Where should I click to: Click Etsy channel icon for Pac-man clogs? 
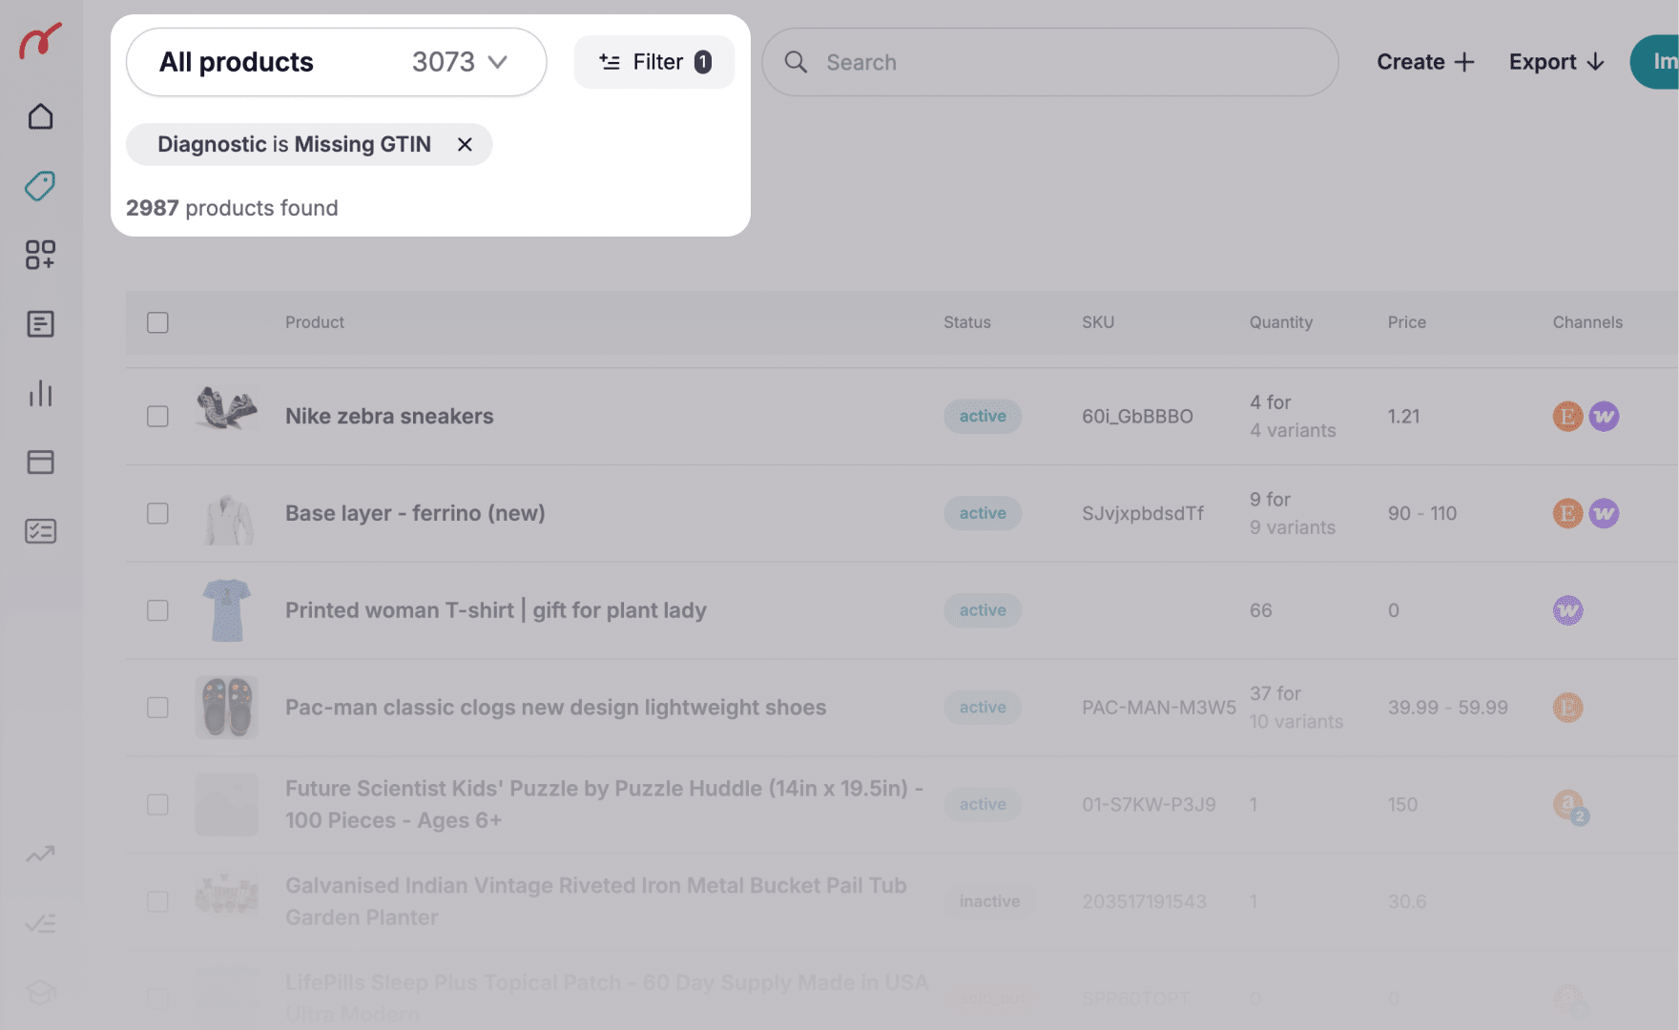coord(1567,708)
